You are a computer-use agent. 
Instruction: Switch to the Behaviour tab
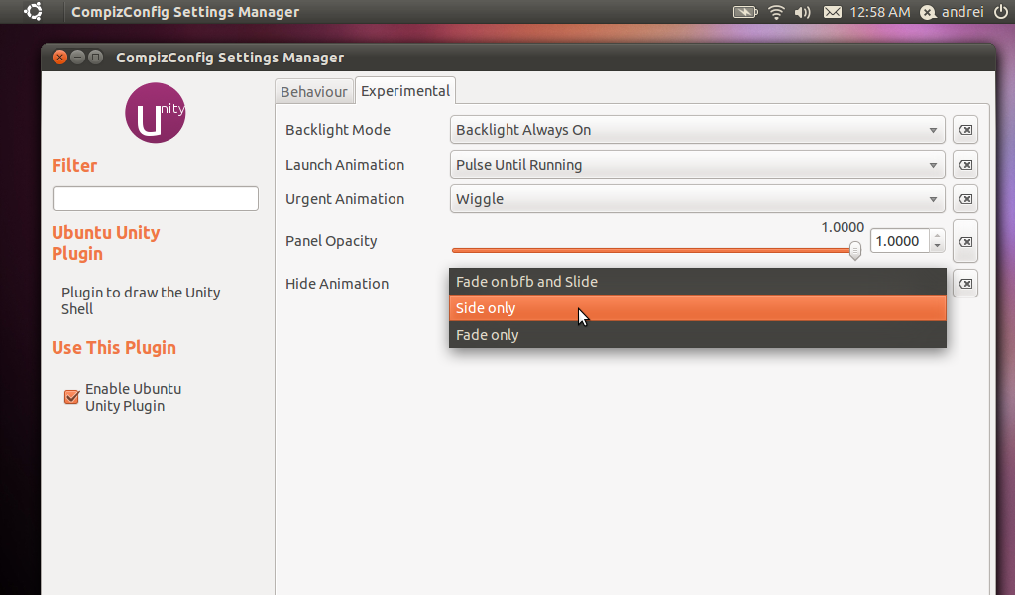tap(314, 92)
